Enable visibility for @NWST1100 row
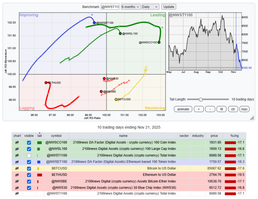Screen dimensions: 258x199 coord(29,155)
